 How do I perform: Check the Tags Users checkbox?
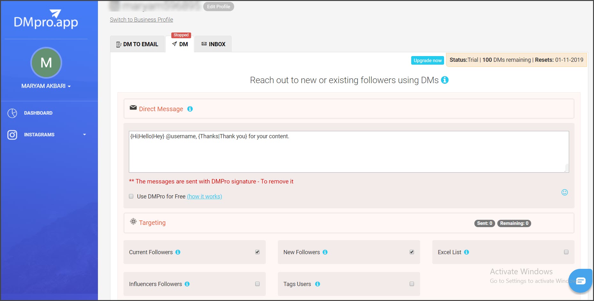pyautogui.click(x=412, y=284)
